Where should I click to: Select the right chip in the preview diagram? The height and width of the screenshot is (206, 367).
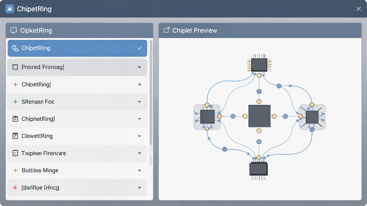[x=312, y=117]
